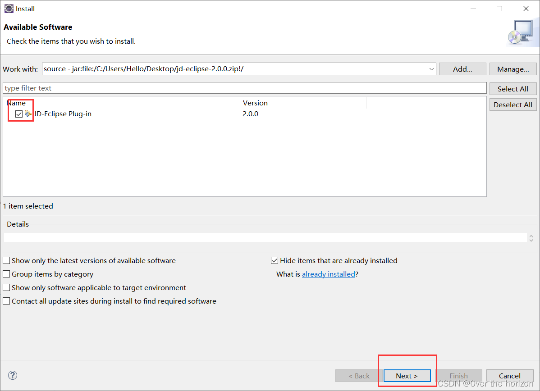Cancel the install dialog
540x391 pixels.
coord(510,376)
